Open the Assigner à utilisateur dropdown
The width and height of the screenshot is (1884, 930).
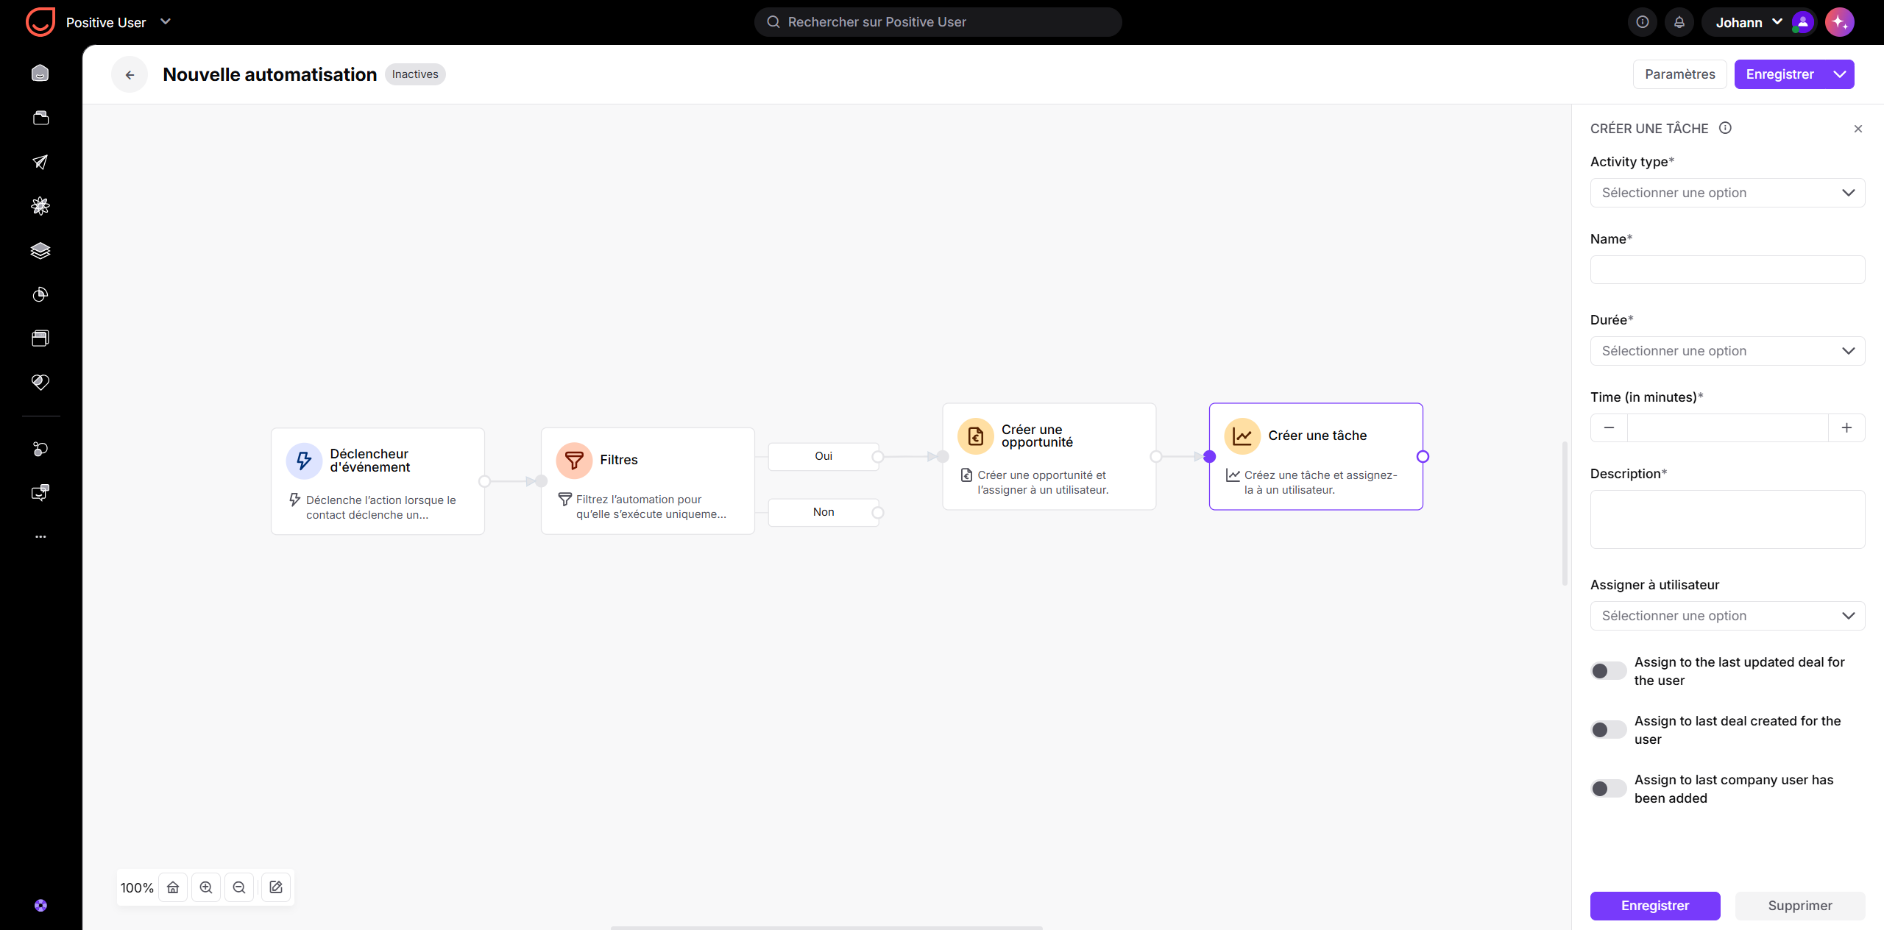[1727, 616]
